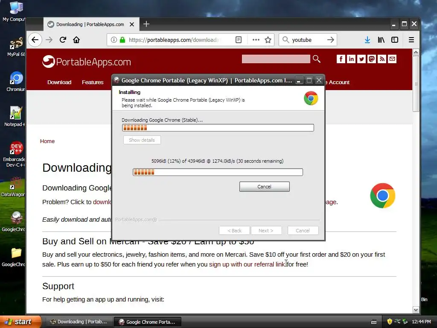Screen dimensions: 437x328
Task: Click search go arrow beside youtube
Action: 331,40
